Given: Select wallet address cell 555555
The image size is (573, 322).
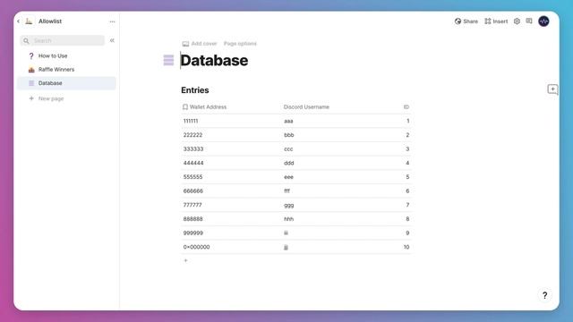Looking at the screenshot, I should (x=192, y=177).
